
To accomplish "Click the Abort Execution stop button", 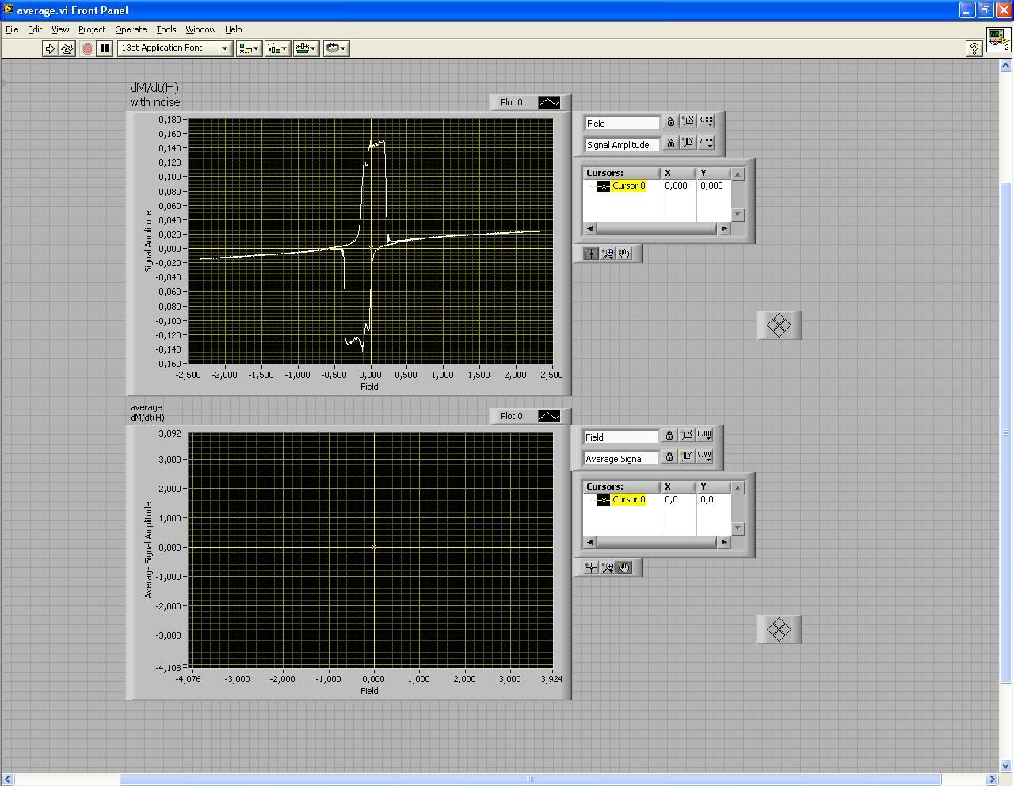I will click(x=87, y=48).
